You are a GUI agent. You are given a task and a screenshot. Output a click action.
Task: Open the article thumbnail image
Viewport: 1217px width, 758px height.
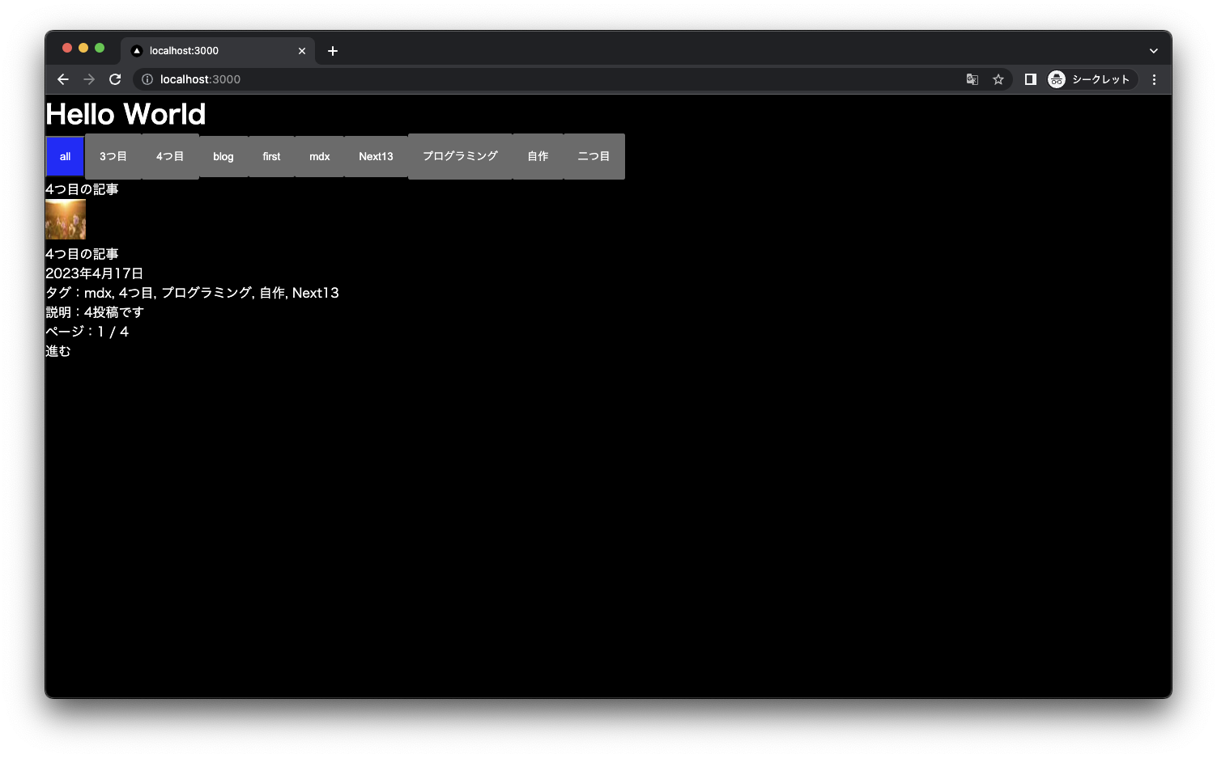(66, 219)
